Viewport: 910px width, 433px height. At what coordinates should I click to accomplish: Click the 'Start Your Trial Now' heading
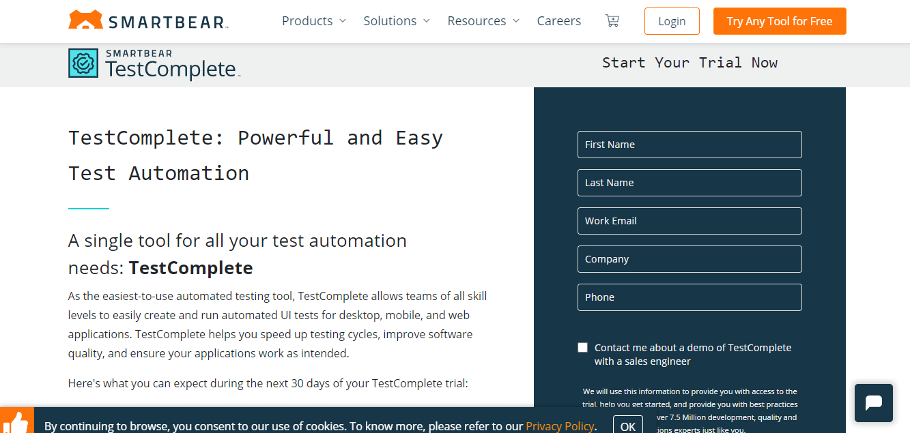(x=689, y=63)
